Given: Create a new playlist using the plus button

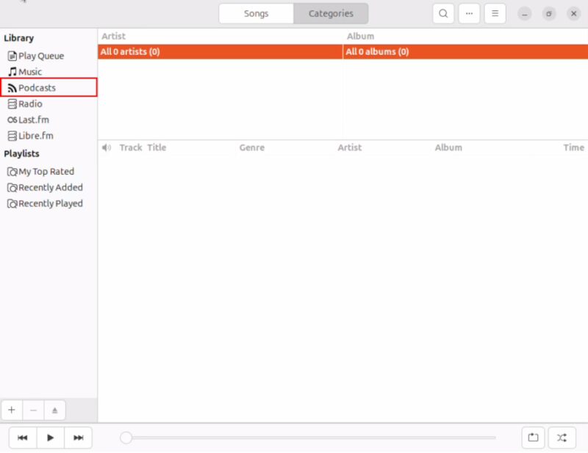Looking at the screenshot, I should tap(11, 410).
